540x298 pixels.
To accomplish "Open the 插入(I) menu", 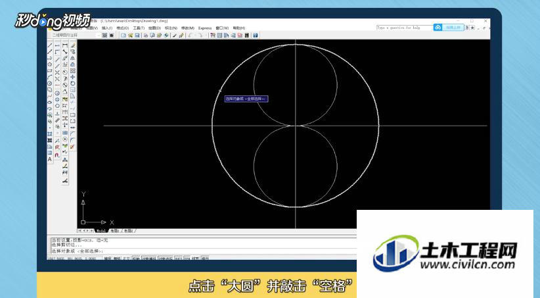I will [107, 28].
